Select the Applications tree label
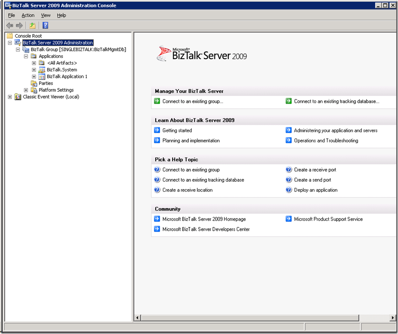 51,56
